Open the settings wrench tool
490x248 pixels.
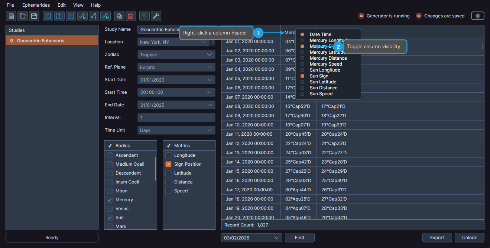[156, 16]
